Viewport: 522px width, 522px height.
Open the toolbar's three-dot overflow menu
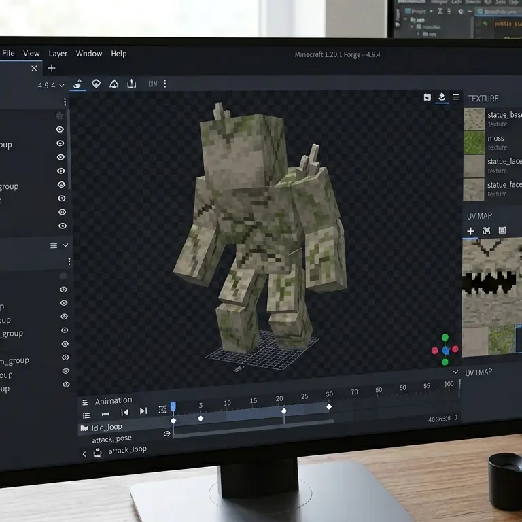[x=165, y=84]
